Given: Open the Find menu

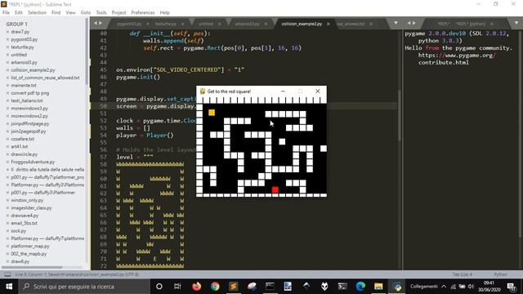Looking at the screenshot, I should pyautogui.click(x=56, y=12).
